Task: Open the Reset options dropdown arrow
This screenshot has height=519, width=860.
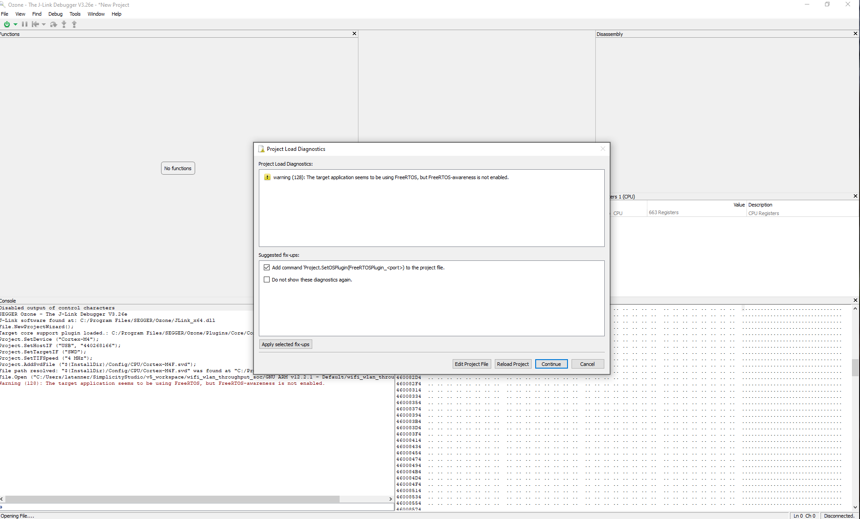Action: tap(44, 24)
